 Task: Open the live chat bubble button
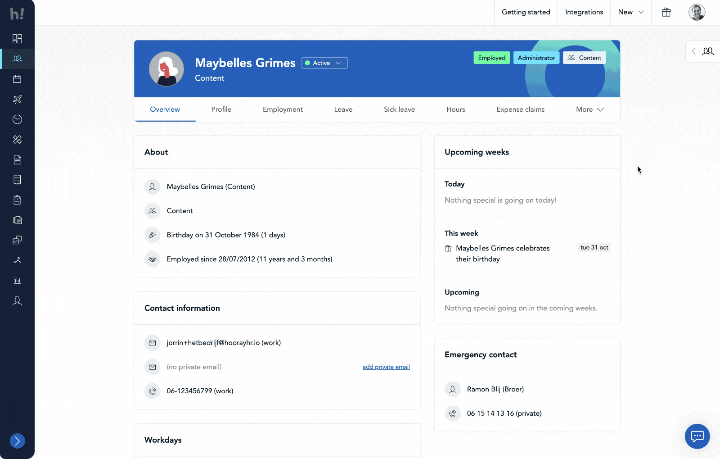[x=697, y=436]
